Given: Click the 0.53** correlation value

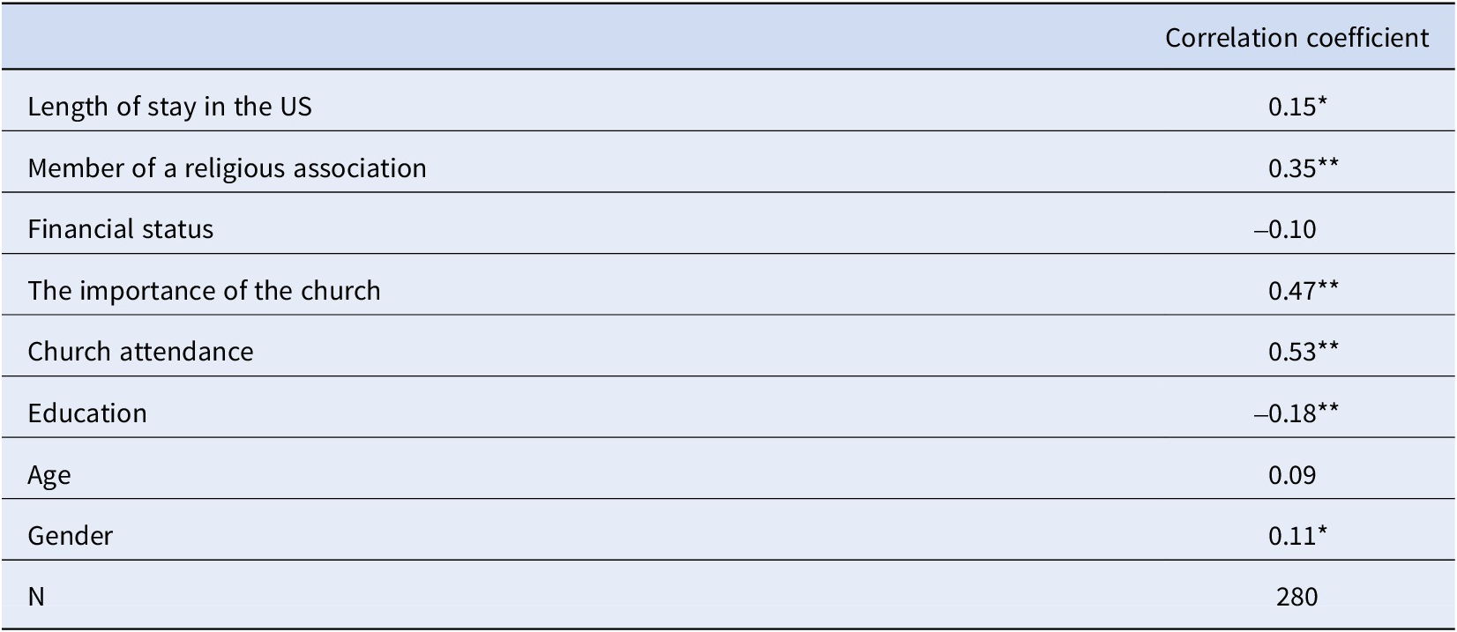Looking at the screenshot, I should [1303, 352].
